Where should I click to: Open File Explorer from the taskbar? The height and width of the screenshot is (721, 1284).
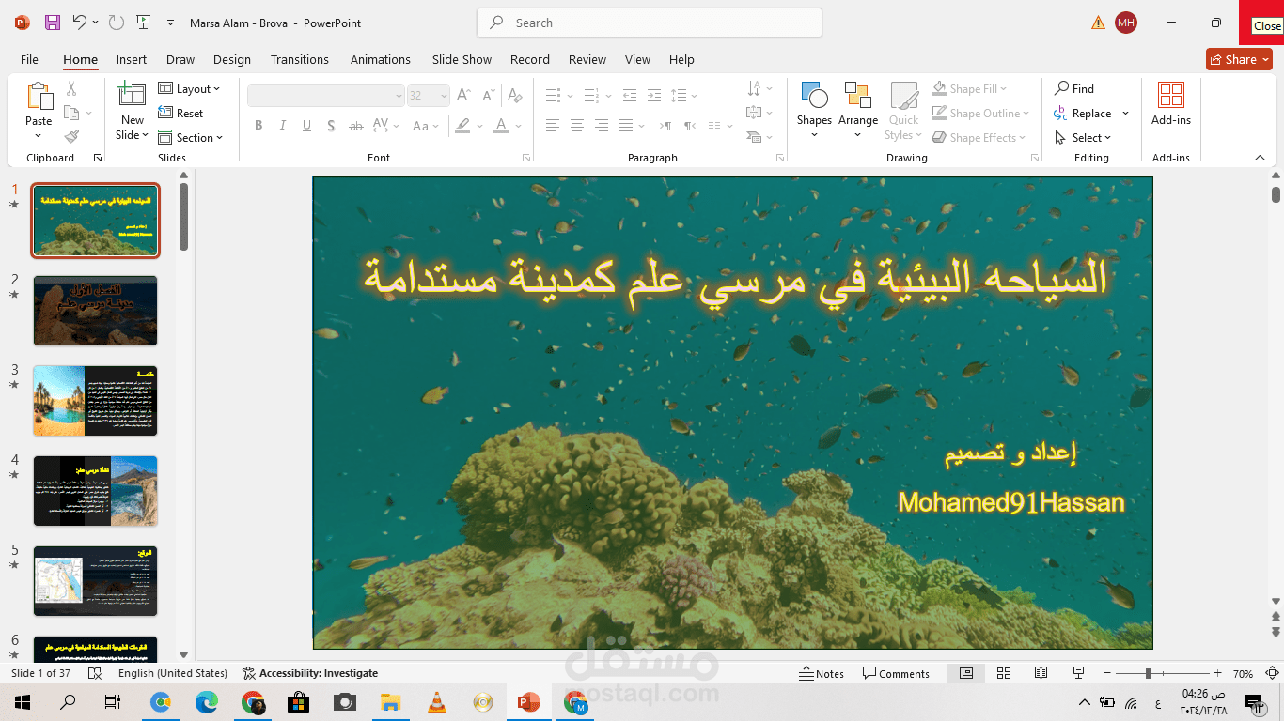pos(391,701)
